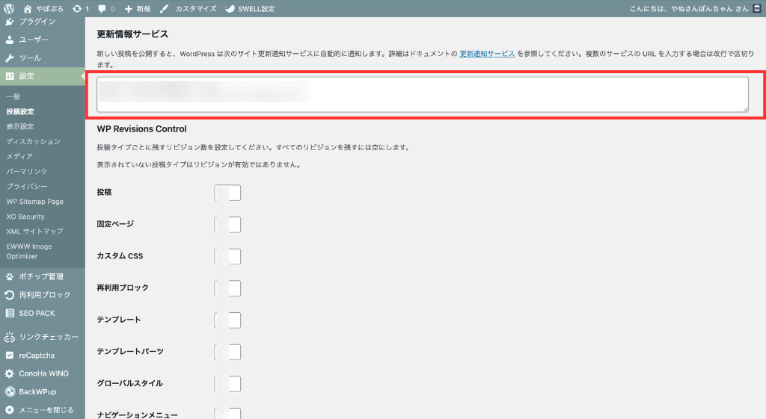766x419 pixels.
Task: Click the 再利用ブロック revisions field
Action: pyautogui.click(x=227, y=288)
